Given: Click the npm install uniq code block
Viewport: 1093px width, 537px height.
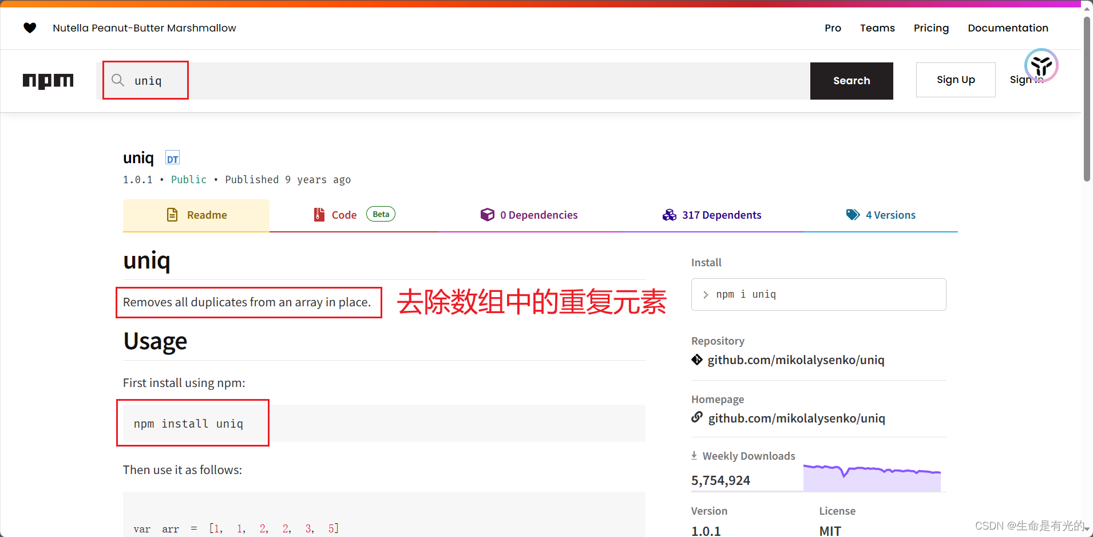Looking at the screenshot, I should pos(384,424).
